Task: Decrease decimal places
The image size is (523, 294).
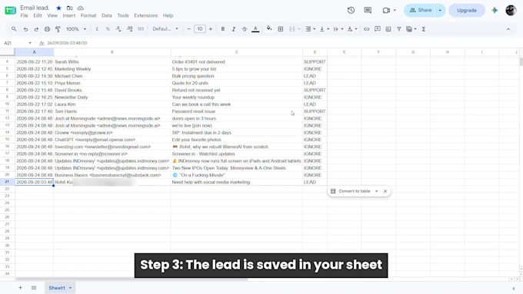Action: [x=118, y=29]
